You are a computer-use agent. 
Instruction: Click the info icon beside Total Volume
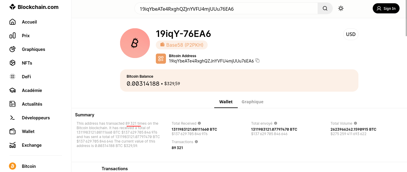click(355, 123)
